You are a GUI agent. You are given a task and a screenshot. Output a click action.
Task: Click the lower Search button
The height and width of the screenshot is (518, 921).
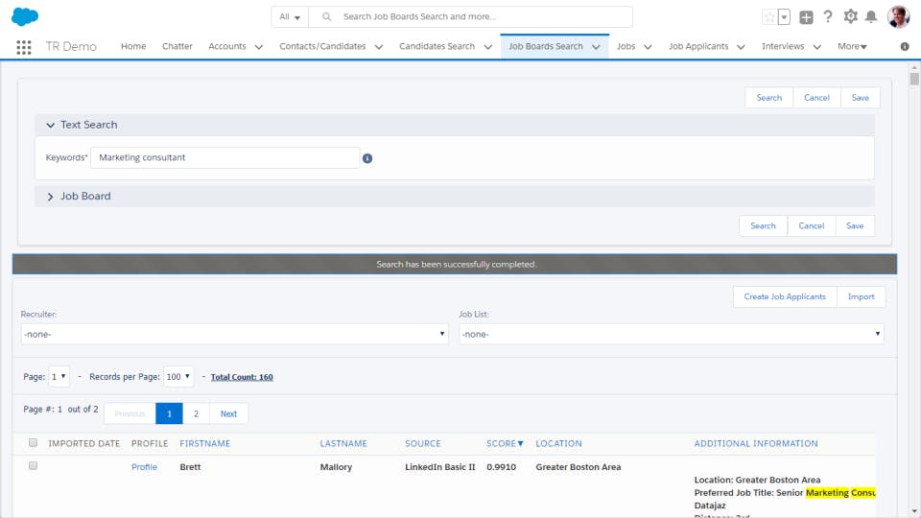tap(763, 225)
